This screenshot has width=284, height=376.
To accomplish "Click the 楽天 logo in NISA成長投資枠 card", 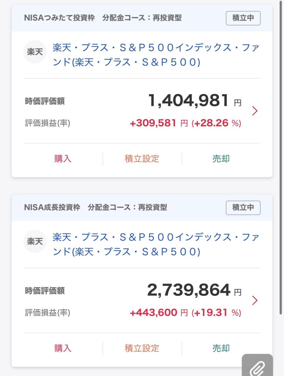I will [x=35, y=241].
